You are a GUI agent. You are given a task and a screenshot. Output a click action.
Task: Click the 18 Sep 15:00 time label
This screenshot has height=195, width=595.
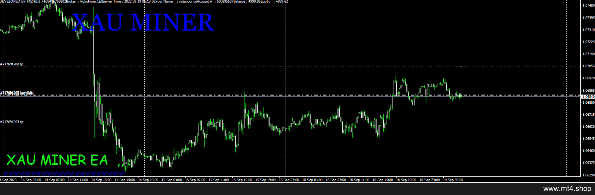click(x=382, y=180)
